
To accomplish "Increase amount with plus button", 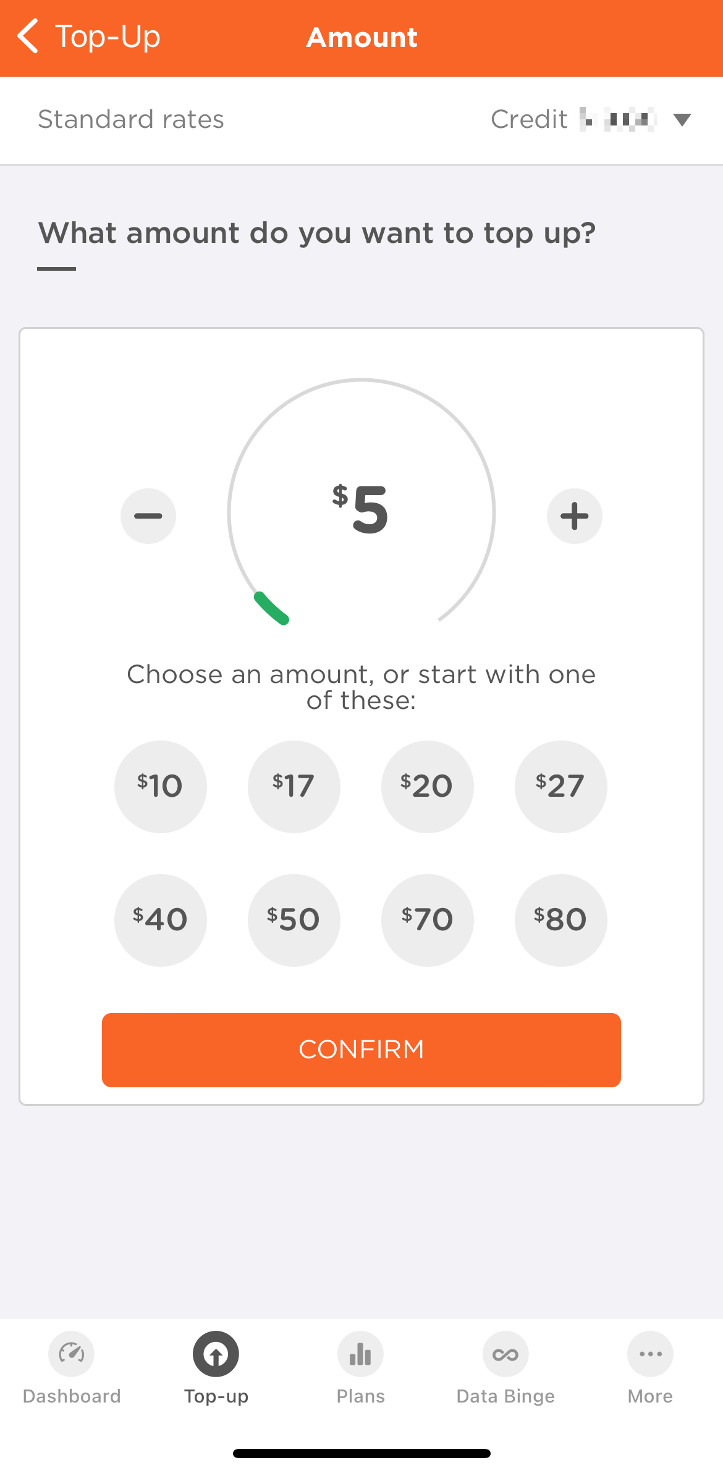I will pos(575,516).
